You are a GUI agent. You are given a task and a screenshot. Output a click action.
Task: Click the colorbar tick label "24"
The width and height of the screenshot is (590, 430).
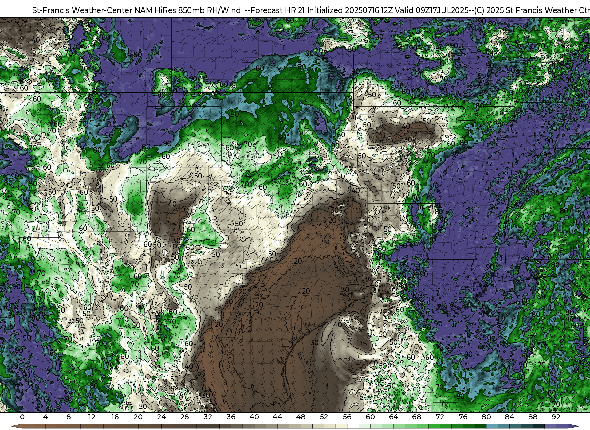coord(161,417)
